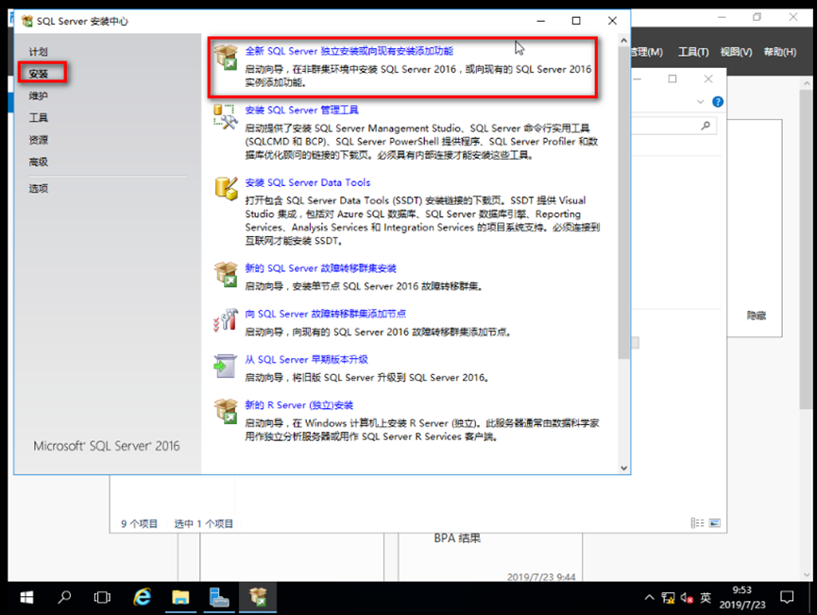Click the muted volume tray icon
The width and height of the screenshot is (817, 615).
687,598
